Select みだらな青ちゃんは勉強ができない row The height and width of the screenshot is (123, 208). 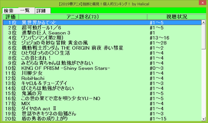[x=102, y=63]
